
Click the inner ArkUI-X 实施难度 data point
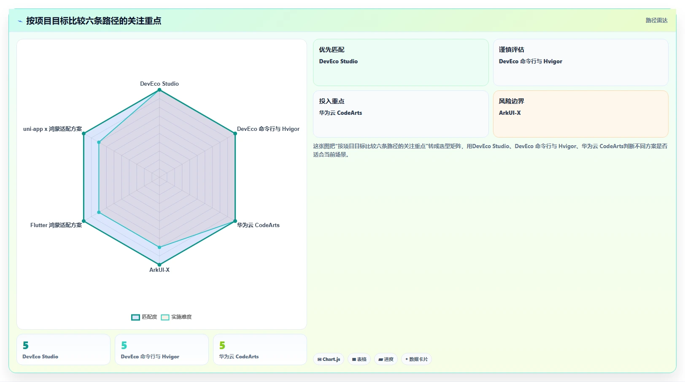pos(159,247)
